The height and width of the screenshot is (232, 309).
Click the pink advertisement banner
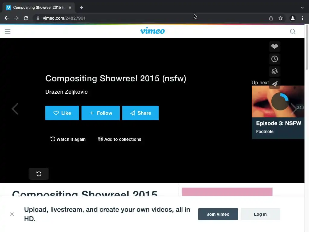pyautogui.click(x=227, y=192)
